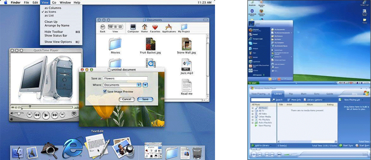
Task: Expand the All Music tree node
Action: tap(253, 108)
